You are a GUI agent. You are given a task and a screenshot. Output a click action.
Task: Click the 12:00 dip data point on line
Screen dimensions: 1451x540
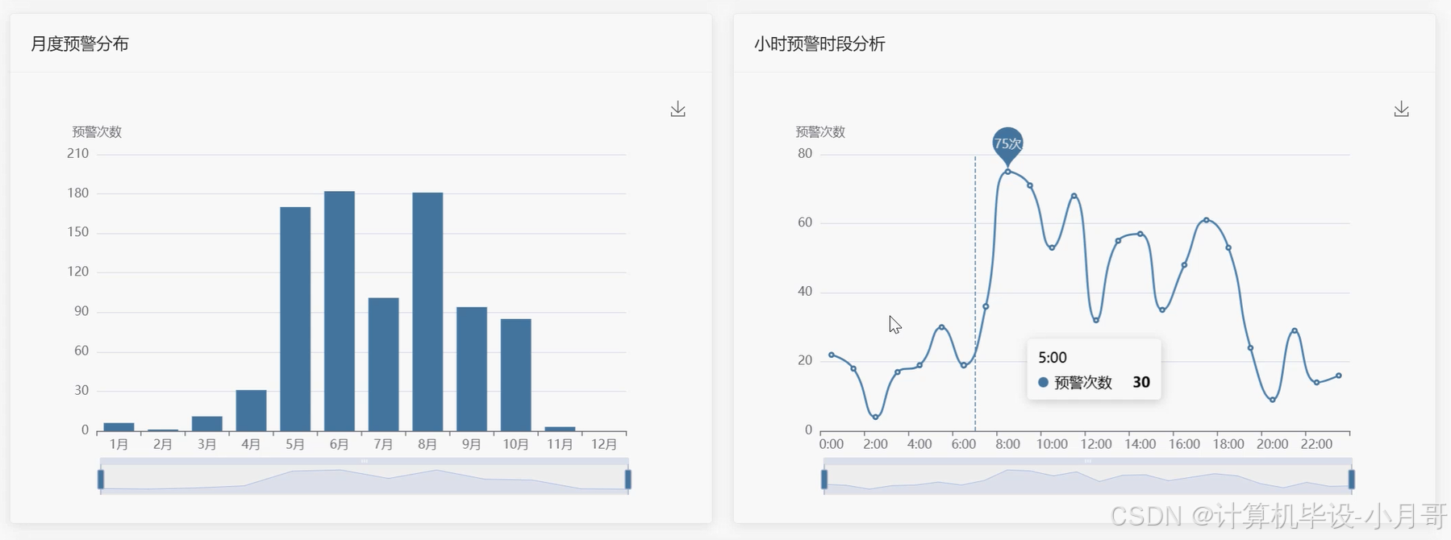click(x=1096, y=320)
